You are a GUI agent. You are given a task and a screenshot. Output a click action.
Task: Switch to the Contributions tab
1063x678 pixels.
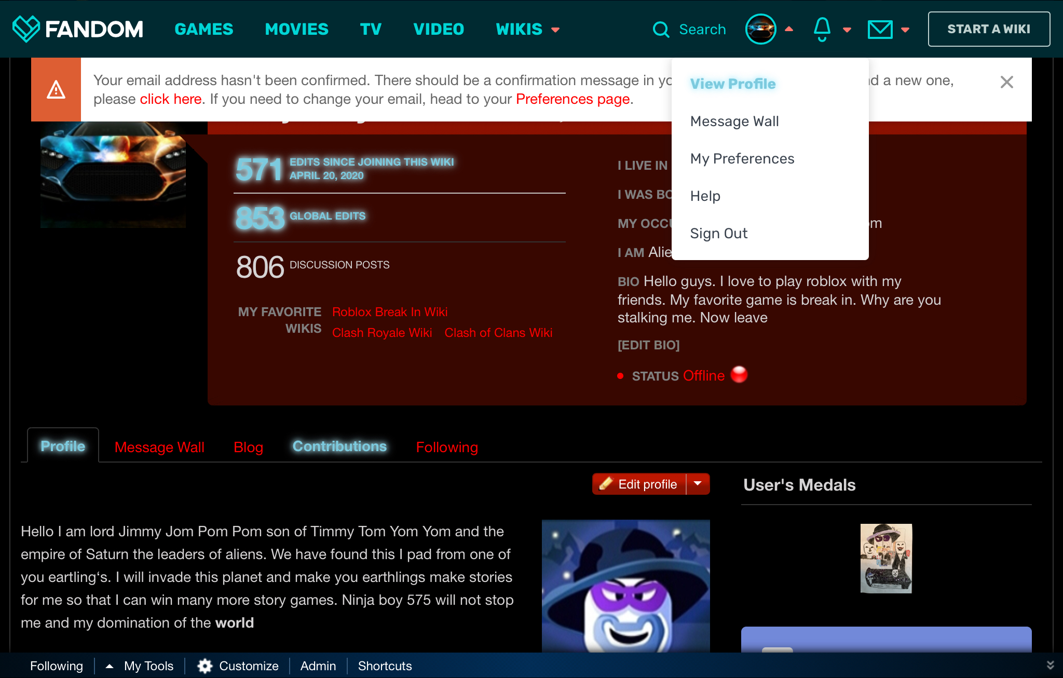coord(339,446)
